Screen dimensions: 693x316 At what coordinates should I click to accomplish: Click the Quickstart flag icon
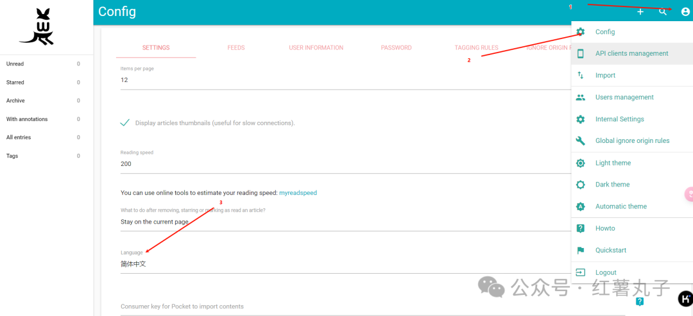tap(581, 251)
